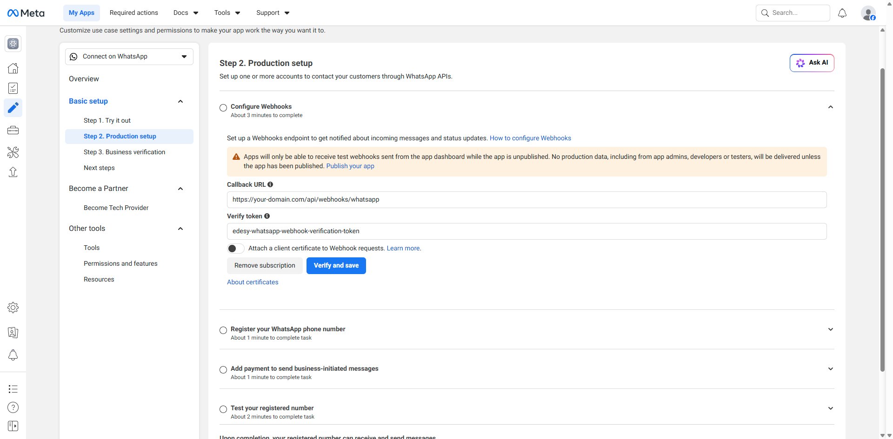
Task: Open notifications bell in the top bar
Action: coord(842,13)
